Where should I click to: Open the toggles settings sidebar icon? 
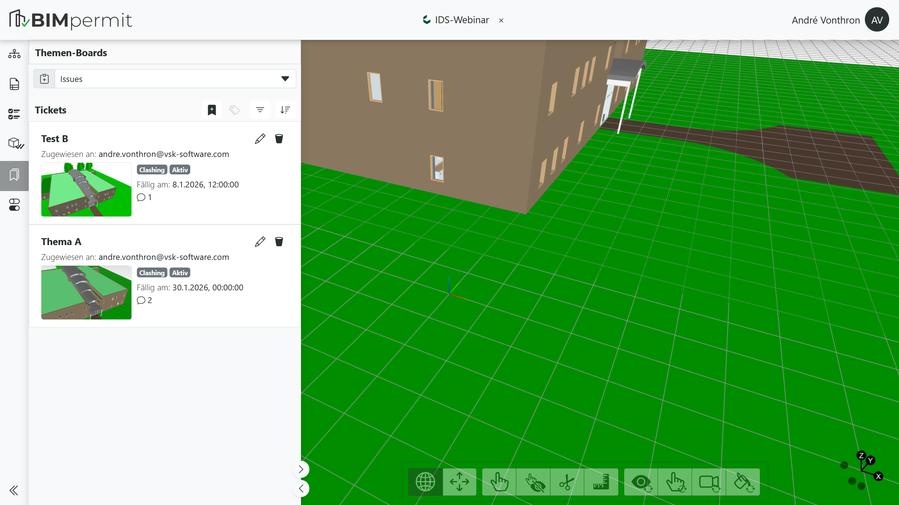click(14, 205)
